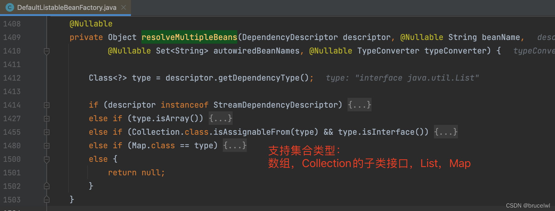The height and width of the screenshot is (211, 555).
Task: Click the Set<String> parameter type
Action: point(182,51)
